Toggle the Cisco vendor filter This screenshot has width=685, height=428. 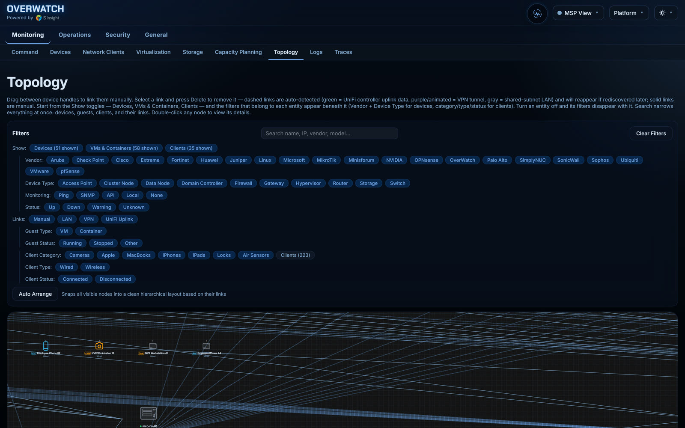[122, 160]
